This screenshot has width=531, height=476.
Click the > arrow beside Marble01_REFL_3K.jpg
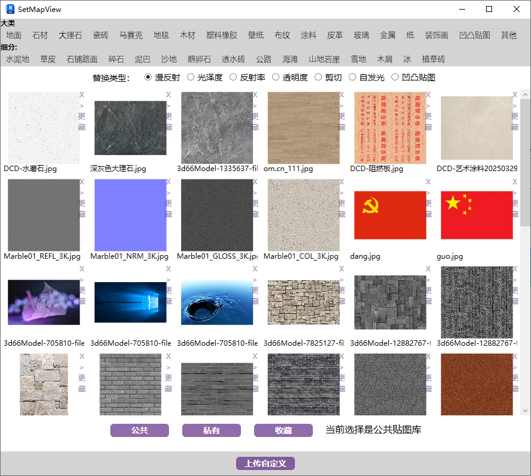coord(82,193)
